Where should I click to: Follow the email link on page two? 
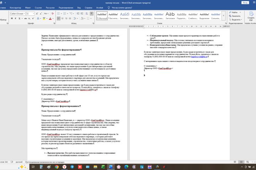[x=199, y=57]
